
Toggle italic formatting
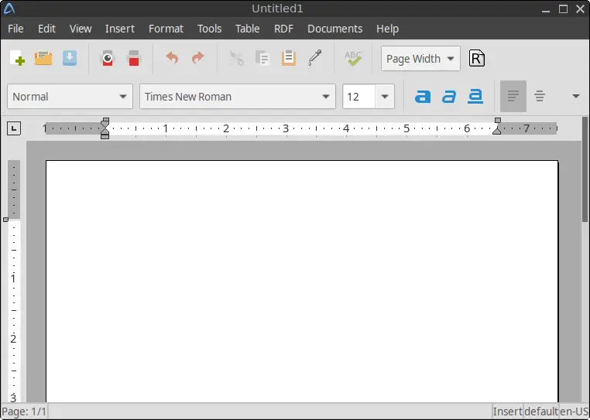449,96
